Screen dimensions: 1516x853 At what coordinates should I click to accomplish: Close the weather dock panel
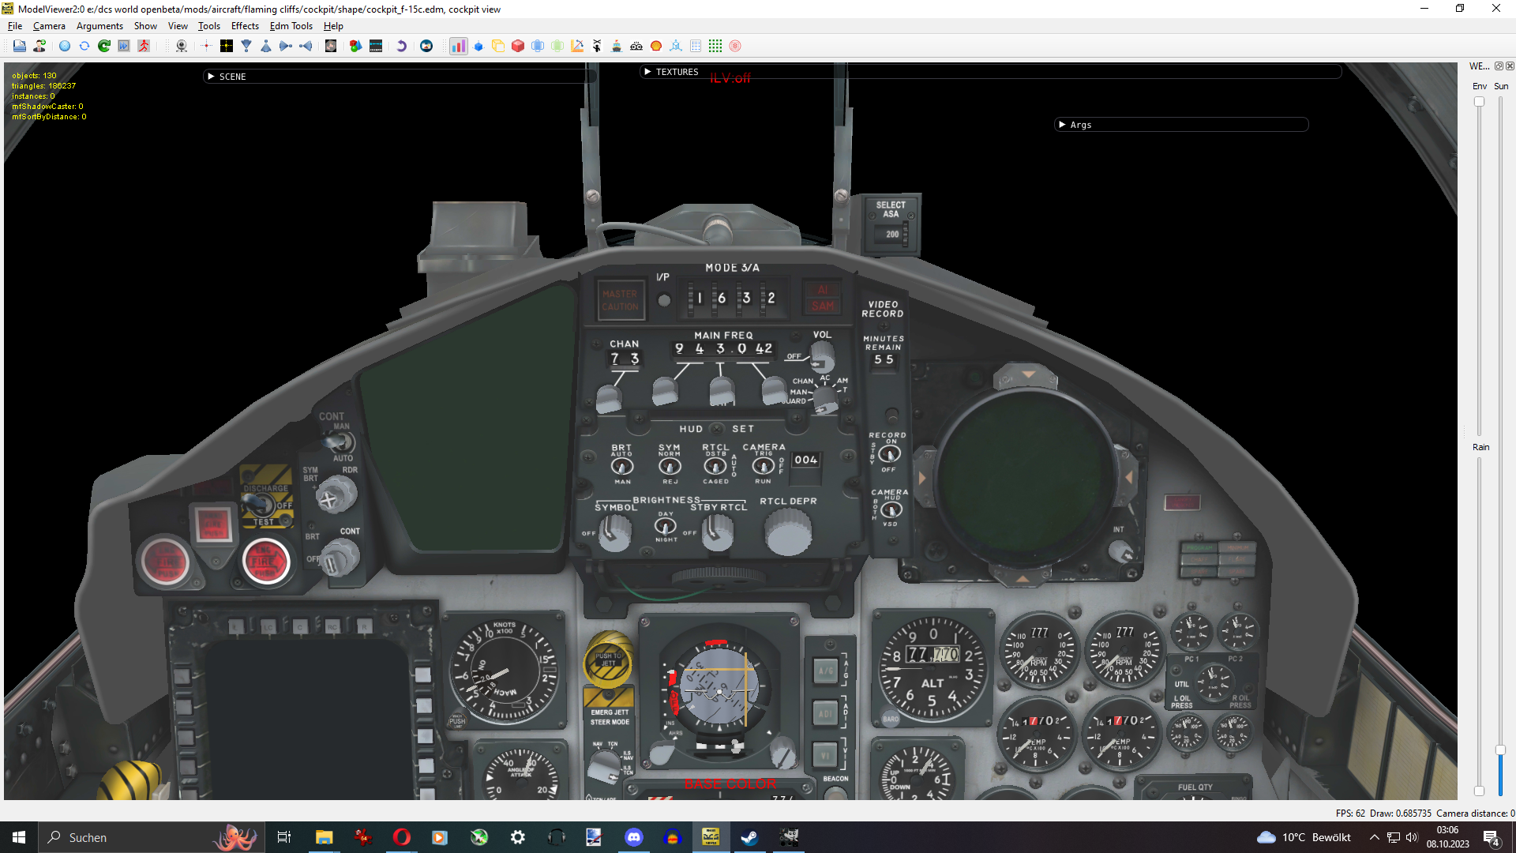click(x=1510, y=66)
